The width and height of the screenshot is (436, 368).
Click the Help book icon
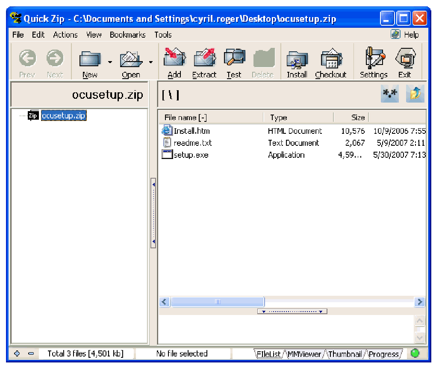(x=395, y=35)
